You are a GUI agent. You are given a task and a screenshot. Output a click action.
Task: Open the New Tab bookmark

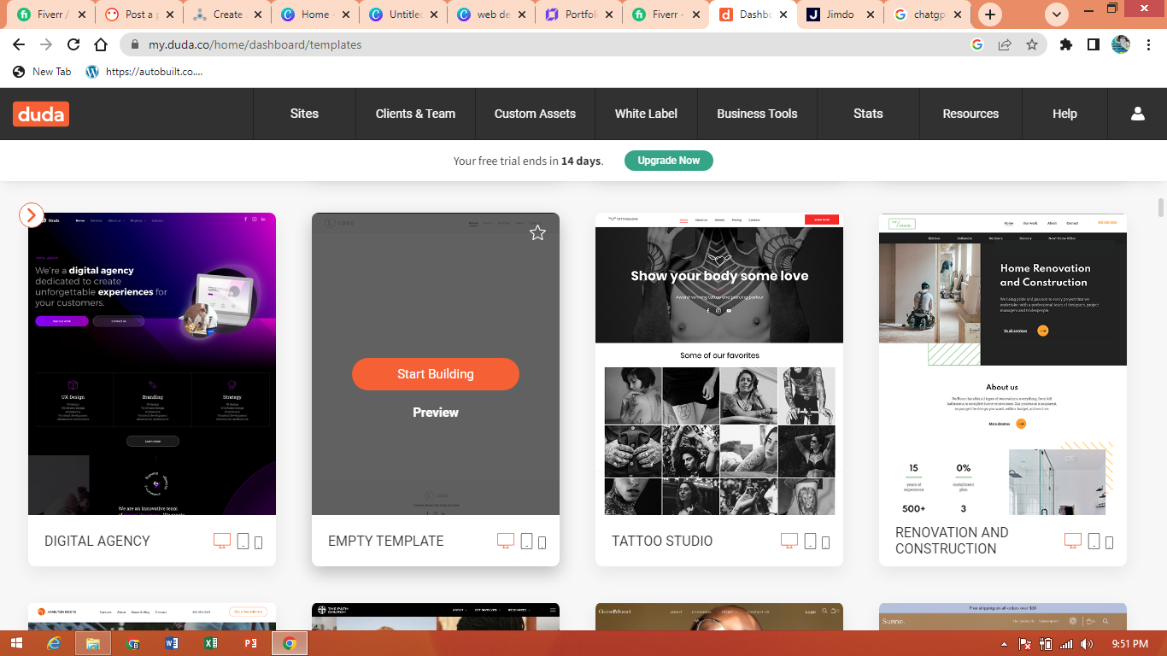click(x=42, y=72)
